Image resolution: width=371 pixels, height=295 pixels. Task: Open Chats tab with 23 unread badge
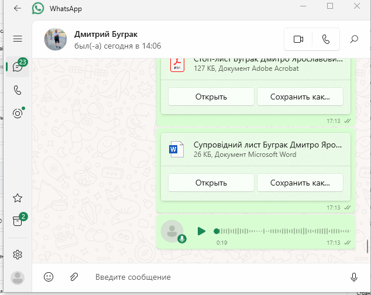pyautogui.click(x=18, y=67)
